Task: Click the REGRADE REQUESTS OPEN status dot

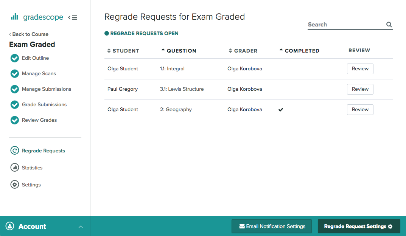Action: [106, 33]
